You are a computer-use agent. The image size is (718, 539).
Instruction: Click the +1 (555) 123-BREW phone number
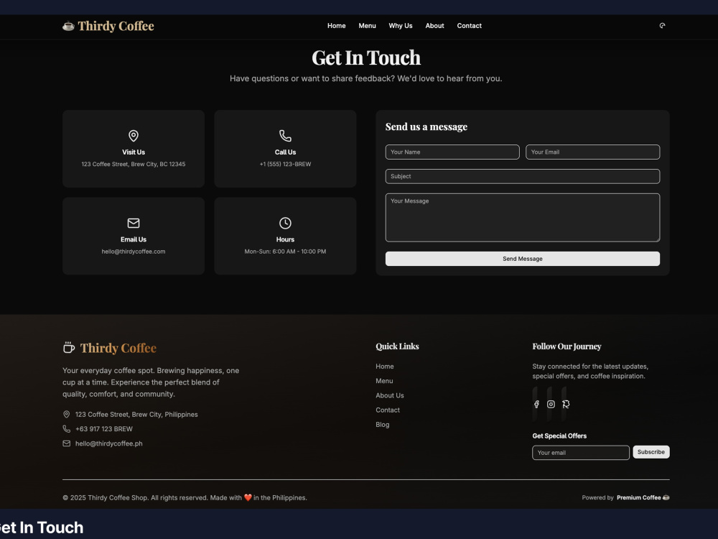[285, 164]
